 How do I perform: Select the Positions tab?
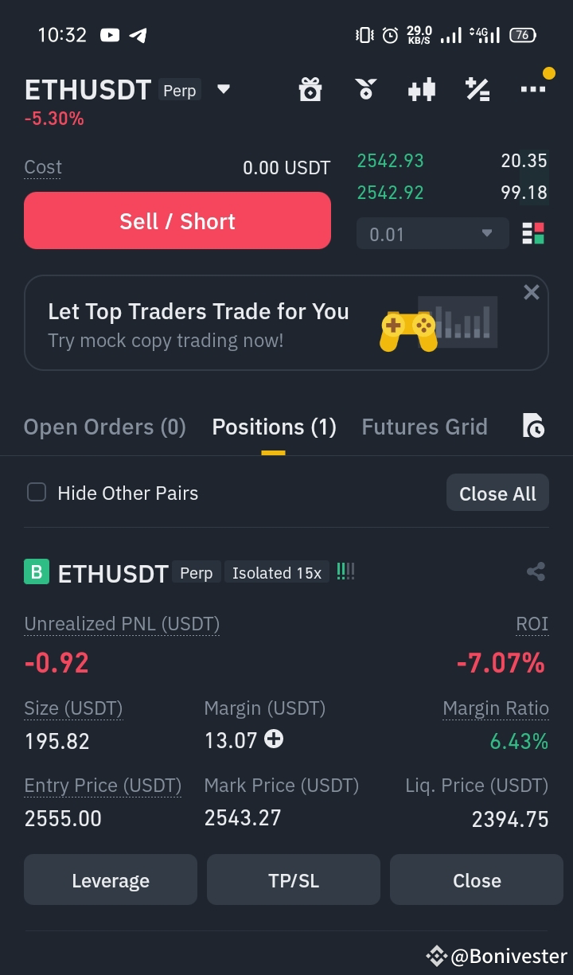(274, 427)
